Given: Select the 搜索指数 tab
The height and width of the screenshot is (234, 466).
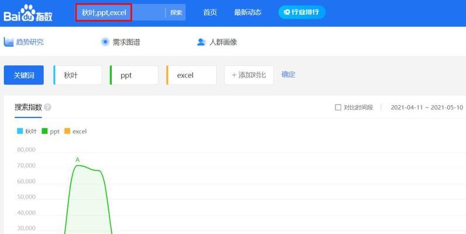Looking at the screenshot, I should [x=28, y=107].
